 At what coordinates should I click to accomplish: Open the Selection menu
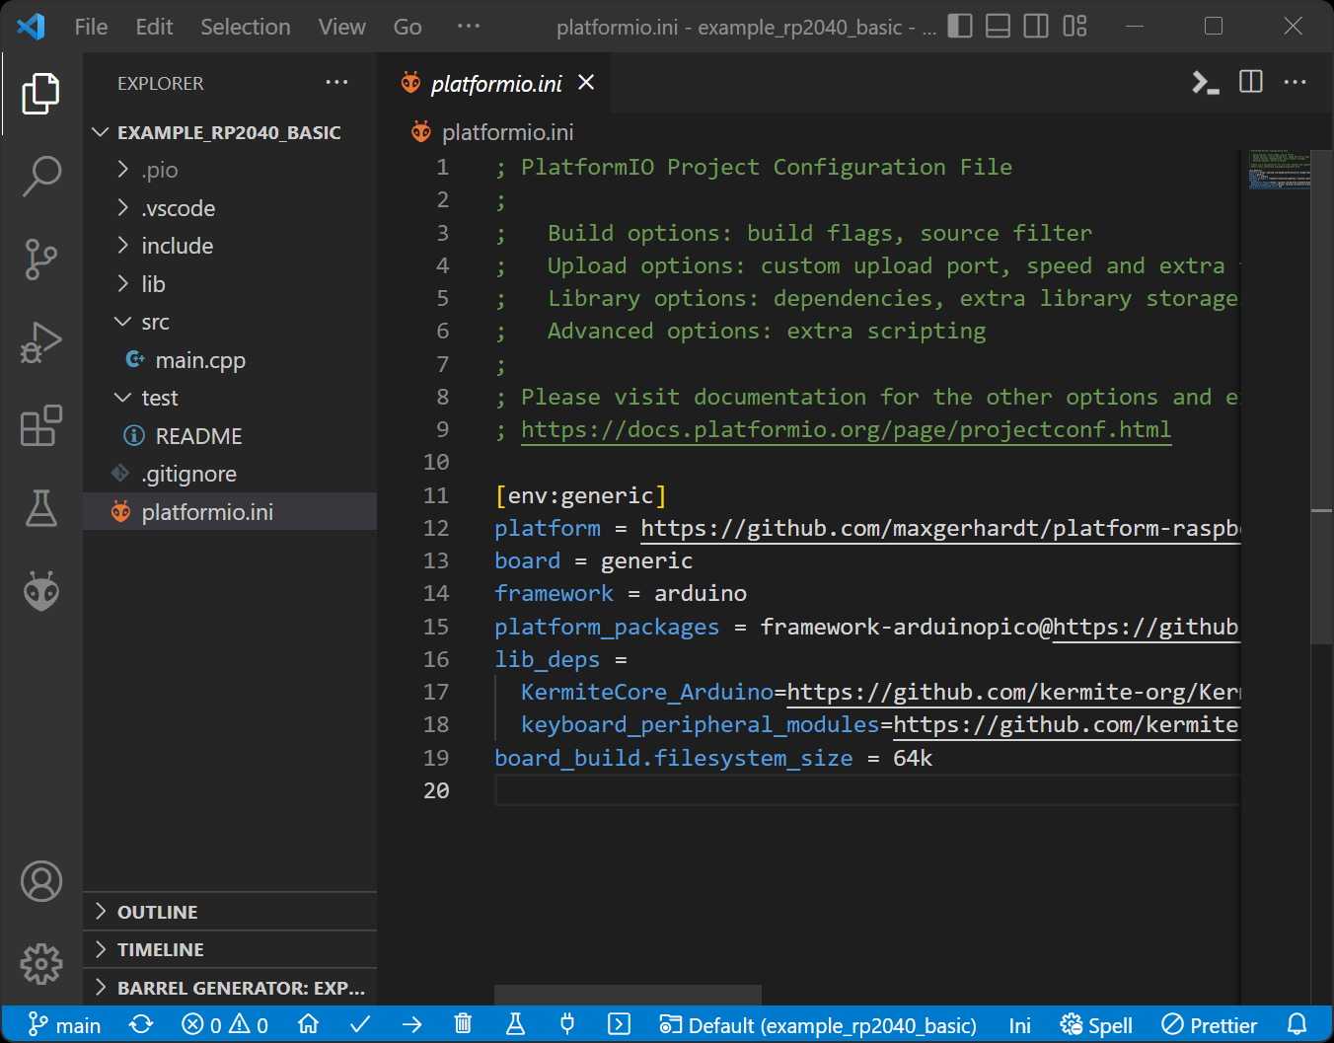tap(246, 27)
